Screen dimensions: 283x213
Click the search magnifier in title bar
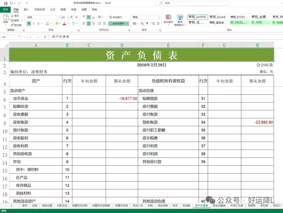161,3
